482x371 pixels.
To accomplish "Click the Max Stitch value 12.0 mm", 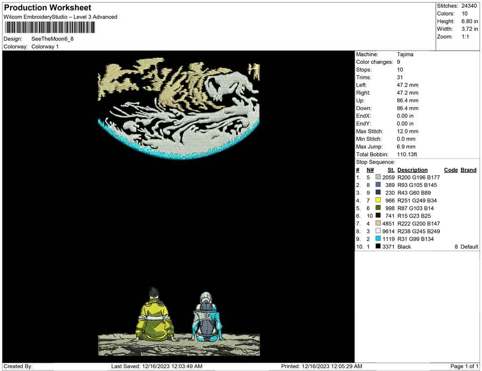I will tap(408, 131).
